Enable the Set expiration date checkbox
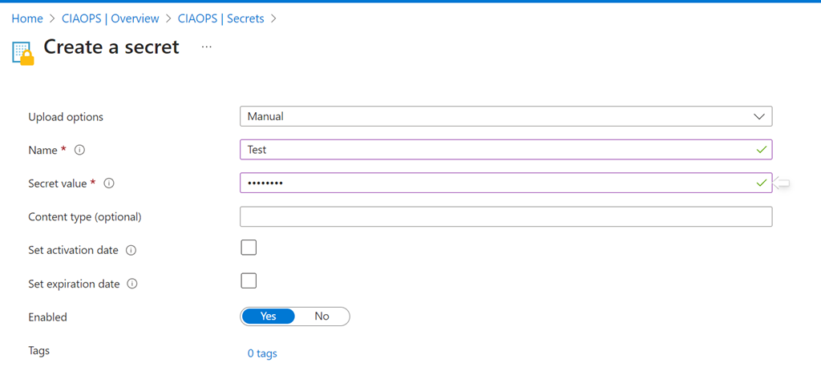This screenshot has width=821, height=387. [249, 280]
